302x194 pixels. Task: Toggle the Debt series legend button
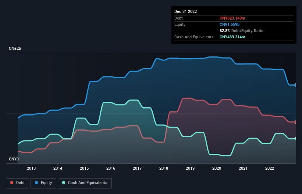pyautogui.click(x=18, y=183)
